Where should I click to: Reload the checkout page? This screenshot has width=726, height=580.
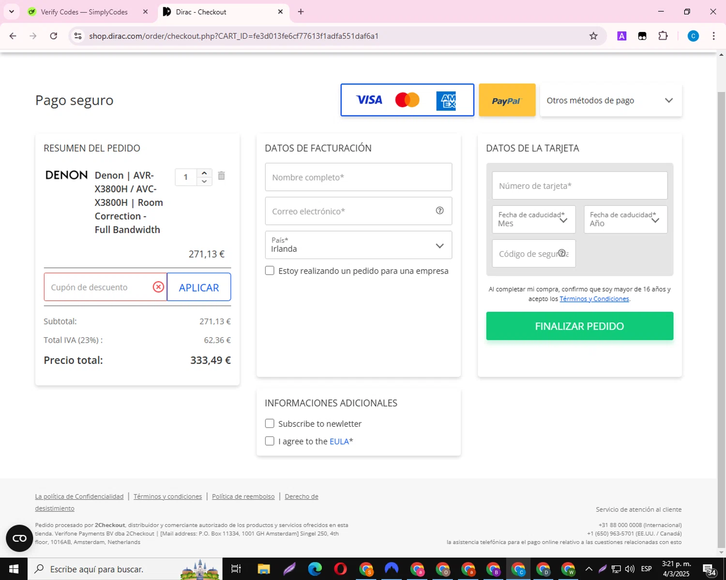(54, 36)
